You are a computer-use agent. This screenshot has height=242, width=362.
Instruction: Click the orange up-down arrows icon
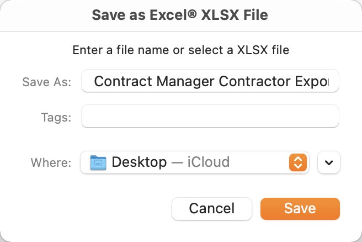click(x=298, y=162)
